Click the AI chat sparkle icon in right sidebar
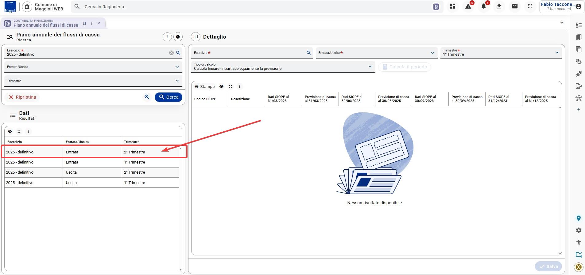This screenshot has height=275, width=585. pos(579,254)
